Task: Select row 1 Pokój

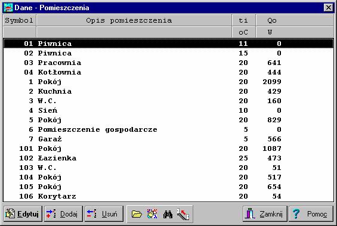Action: [168, 82]
